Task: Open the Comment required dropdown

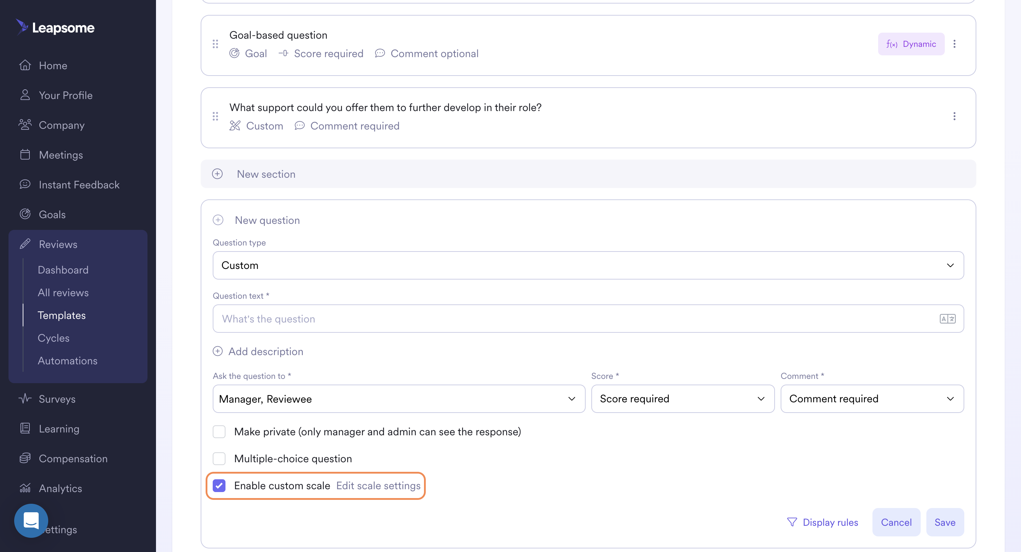Action: [872, 398]
